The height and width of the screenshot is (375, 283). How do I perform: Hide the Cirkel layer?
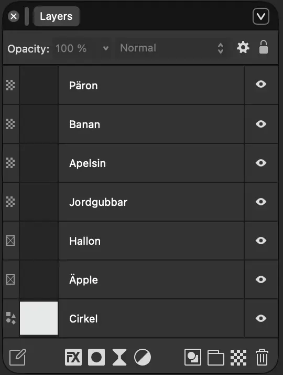point(261,318)
